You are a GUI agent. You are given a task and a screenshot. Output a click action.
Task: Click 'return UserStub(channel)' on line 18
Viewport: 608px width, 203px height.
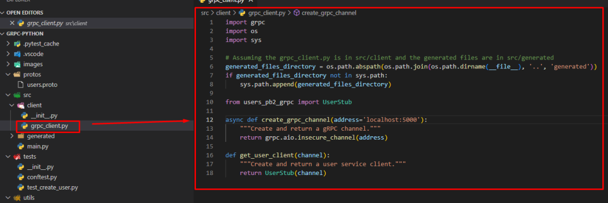pos(283,173)
